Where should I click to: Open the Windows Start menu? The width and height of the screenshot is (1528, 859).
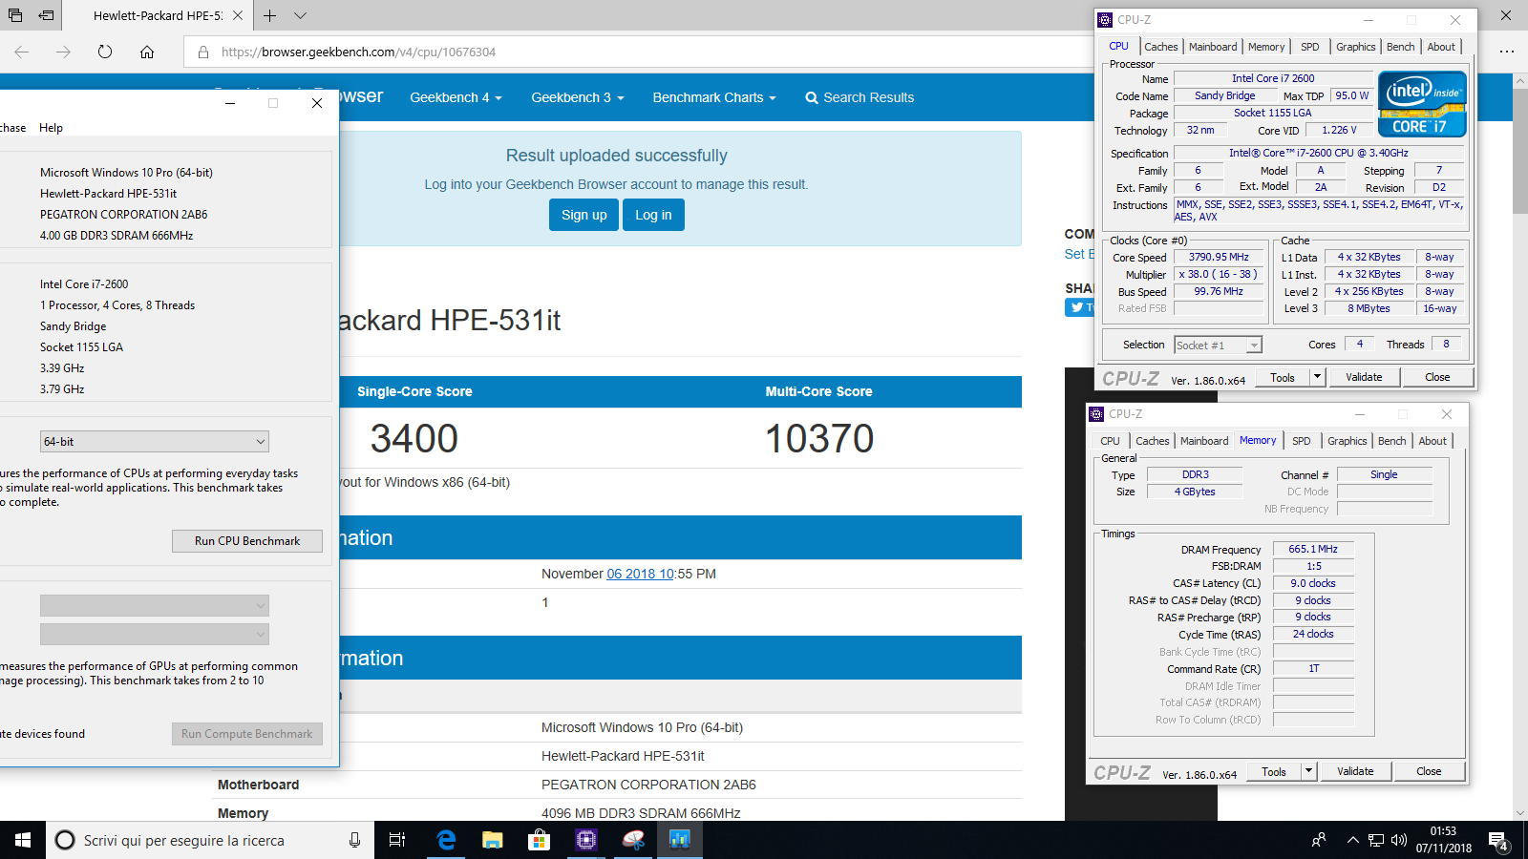23,840
